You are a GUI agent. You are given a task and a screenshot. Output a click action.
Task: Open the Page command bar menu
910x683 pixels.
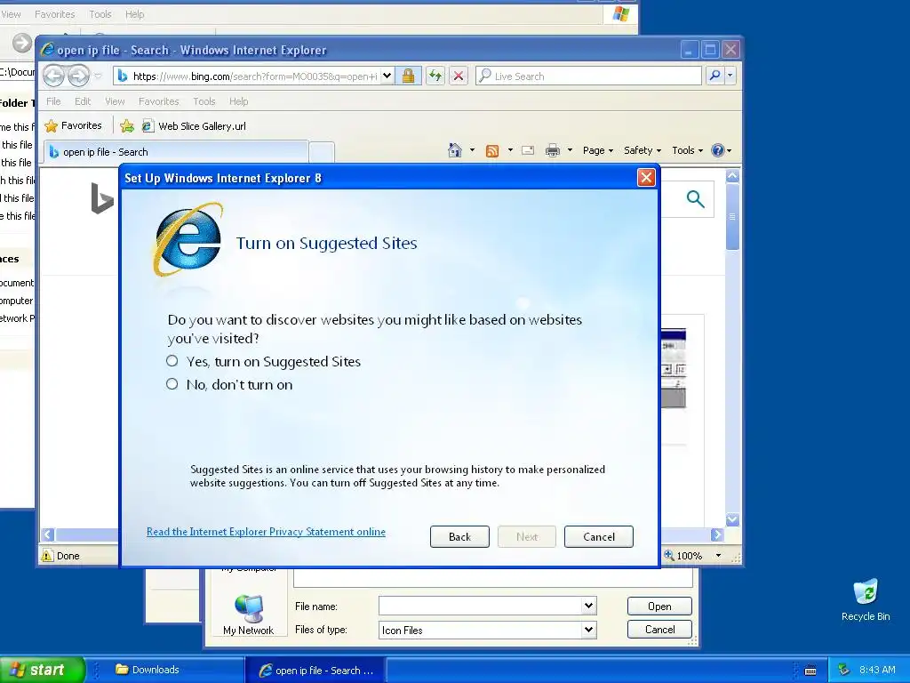pos(598,150)
